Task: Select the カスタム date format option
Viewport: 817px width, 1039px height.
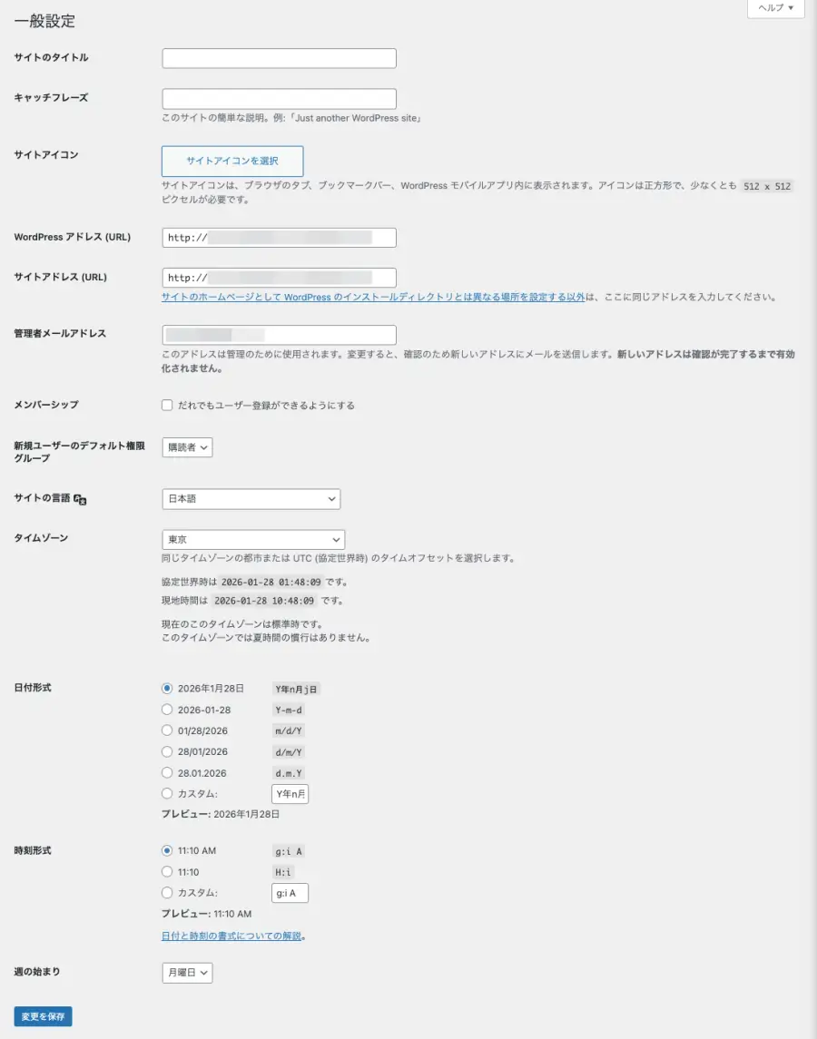Action: 167,793
